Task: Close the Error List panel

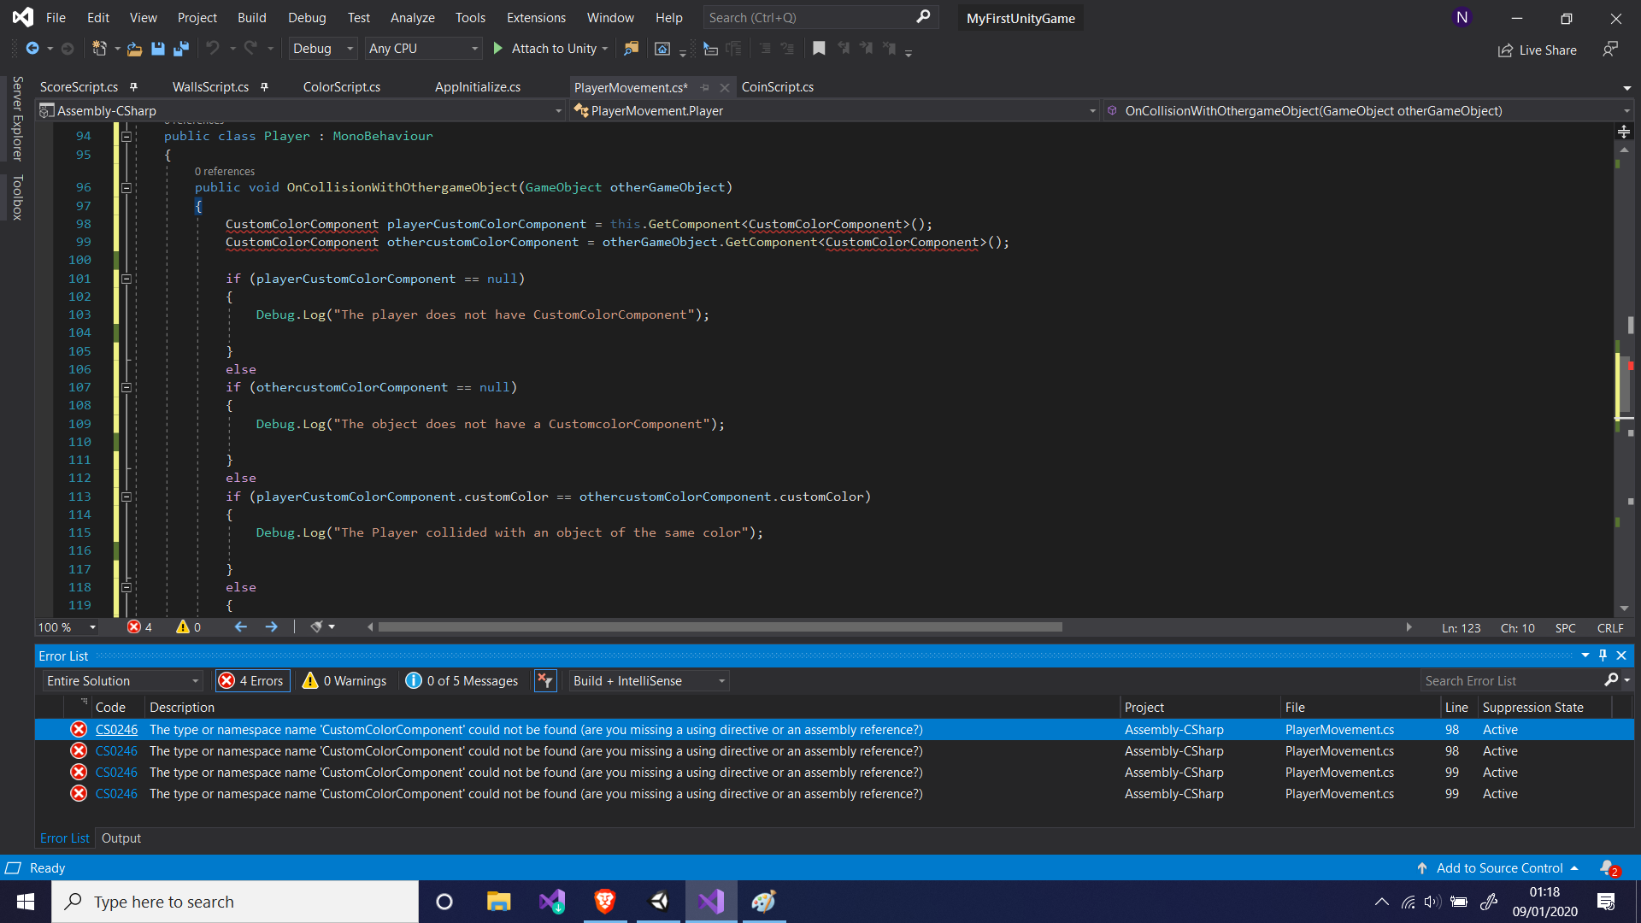Action: coord(1621,656)
